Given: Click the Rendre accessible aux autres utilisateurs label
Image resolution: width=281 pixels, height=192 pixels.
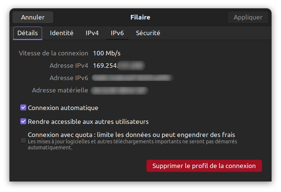Looking at the screenshot, I should 88,122.
